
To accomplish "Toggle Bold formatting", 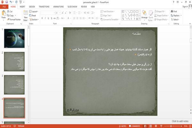I will click(42, 18).
